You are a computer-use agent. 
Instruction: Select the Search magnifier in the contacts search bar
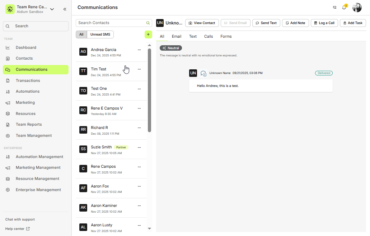click(148, 23)
